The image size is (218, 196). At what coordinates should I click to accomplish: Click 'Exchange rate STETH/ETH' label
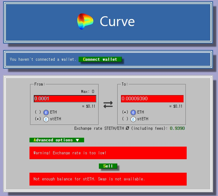99,128
